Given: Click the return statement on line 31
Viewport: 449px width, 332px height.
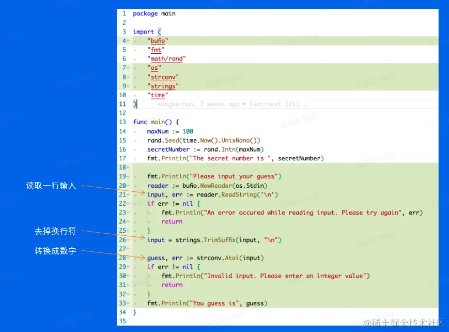Looking at the screenshot, I should coord(172,285).
